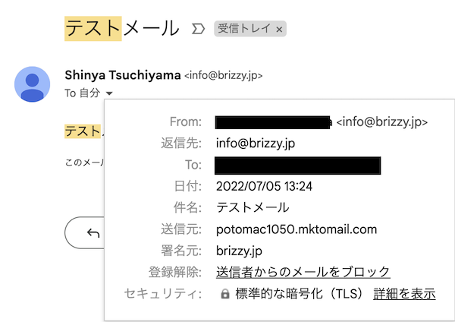
Task: Click the From row email info@brizzy.jp
Action: 382,122
